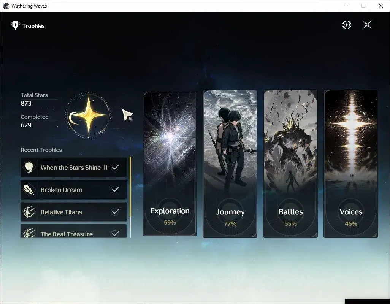Select the Broken Dream trophy row
Image resolution: width=390 pixels, height=304 pixels.
point(73,190)
